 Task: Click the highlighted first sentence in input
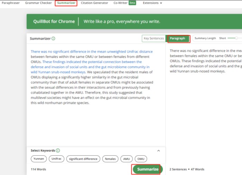(92, 51)
